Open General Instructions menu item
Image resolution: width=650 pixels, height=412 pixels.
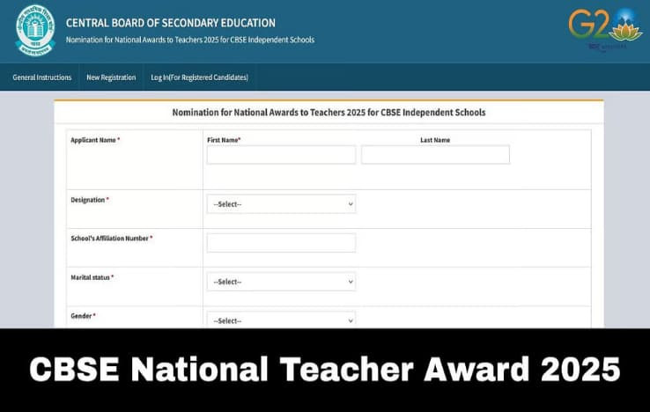pos(42,77)
